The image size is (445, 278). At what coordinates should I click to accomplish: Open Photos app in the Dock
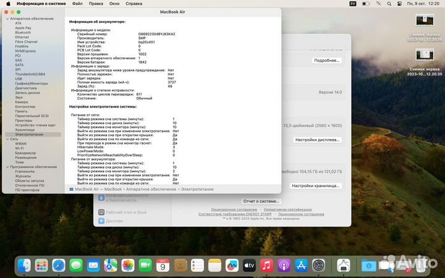128,266
